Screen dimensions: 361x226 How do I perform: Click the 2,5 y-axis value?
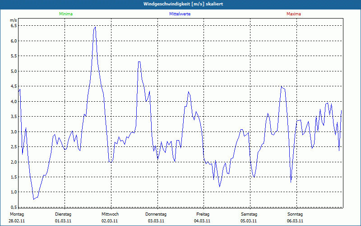tap(14, 146)
